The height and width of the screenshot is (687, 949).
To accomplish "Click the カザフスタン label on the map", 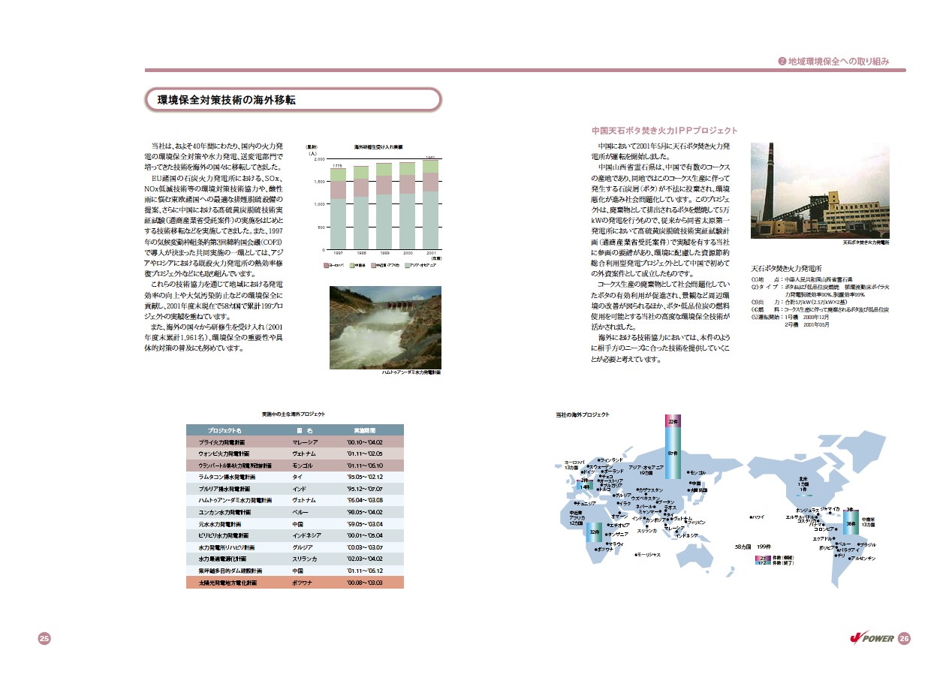I will tap(652, 490).
